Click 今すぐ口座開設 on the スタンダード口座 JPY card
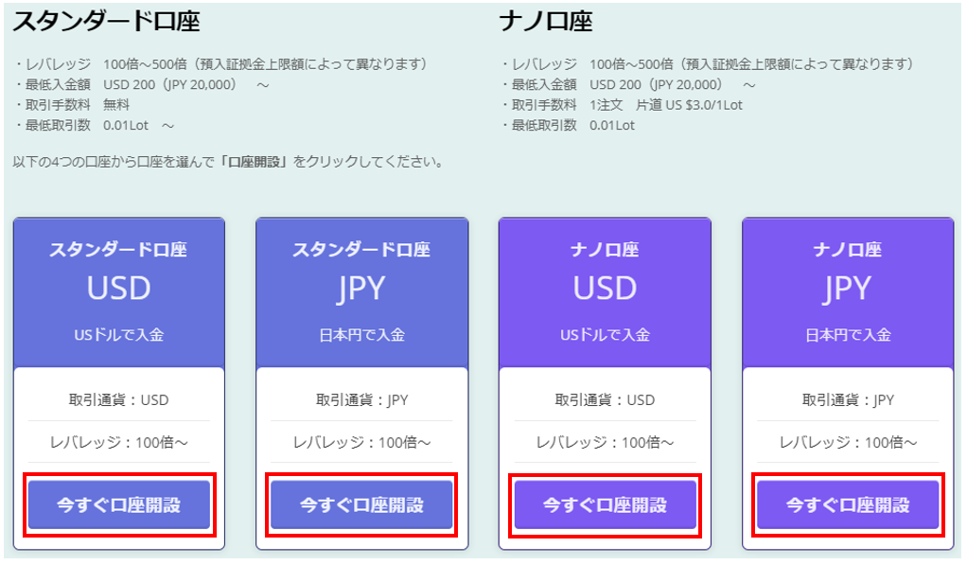This screenshot has width=967, height=565. click(x=361, y=504)
